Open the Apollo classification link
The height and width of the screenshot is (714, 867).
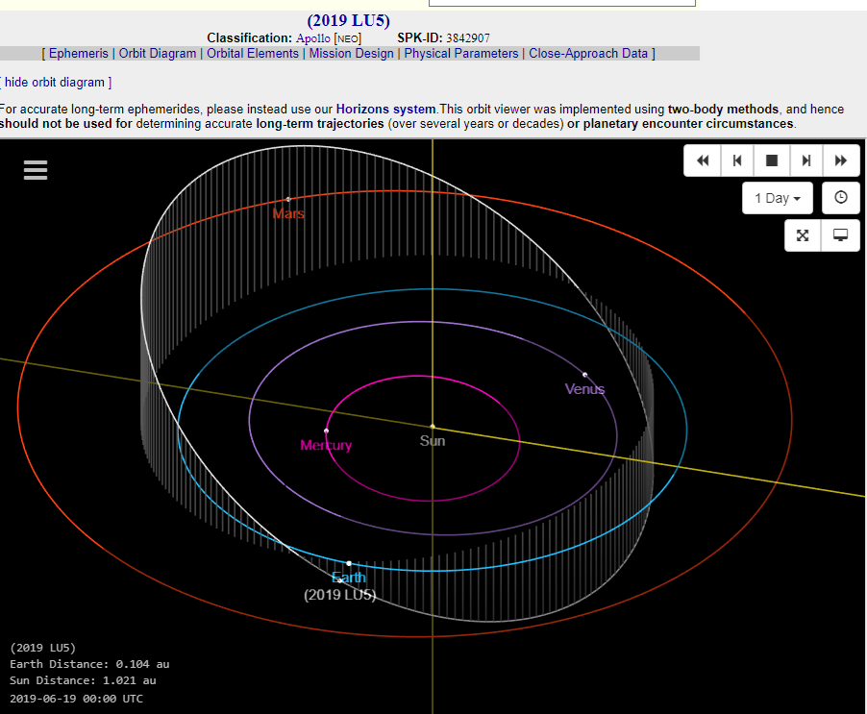point(313,38)
